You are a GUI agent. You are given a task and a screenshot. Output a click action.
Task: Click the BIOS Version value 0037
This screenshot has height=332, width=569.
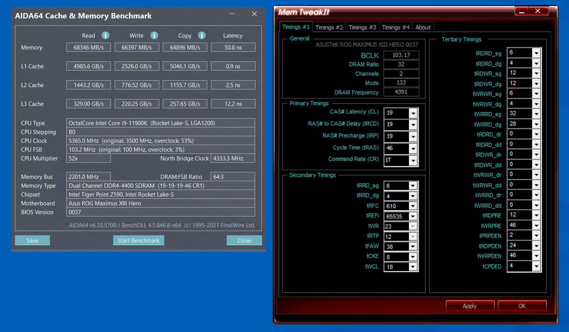coord(161,212)
